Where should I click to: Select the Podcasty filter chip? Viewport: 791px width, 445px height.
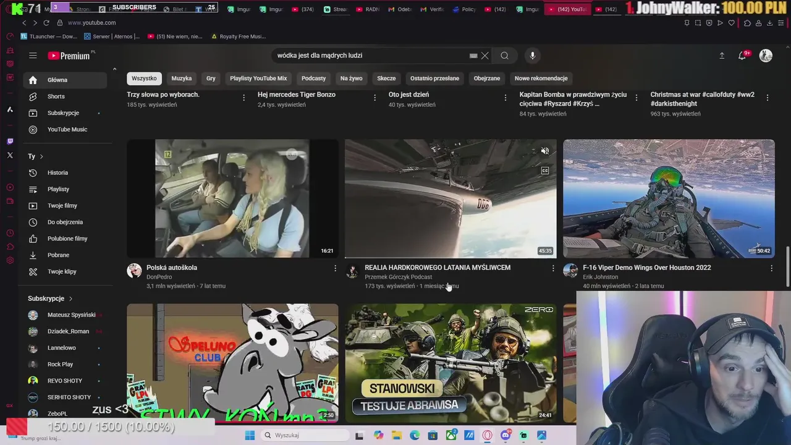click(x=313, y=78)
